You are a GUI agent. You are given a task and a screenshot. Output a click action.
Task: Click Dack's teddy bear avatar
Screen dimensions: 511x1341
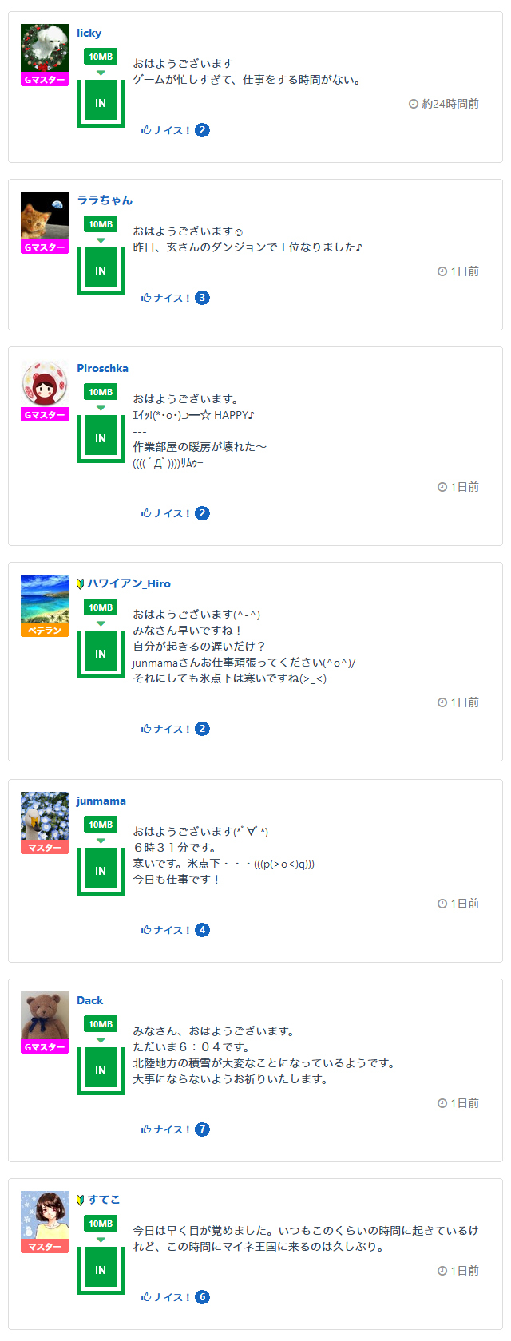pos(45,1015)
